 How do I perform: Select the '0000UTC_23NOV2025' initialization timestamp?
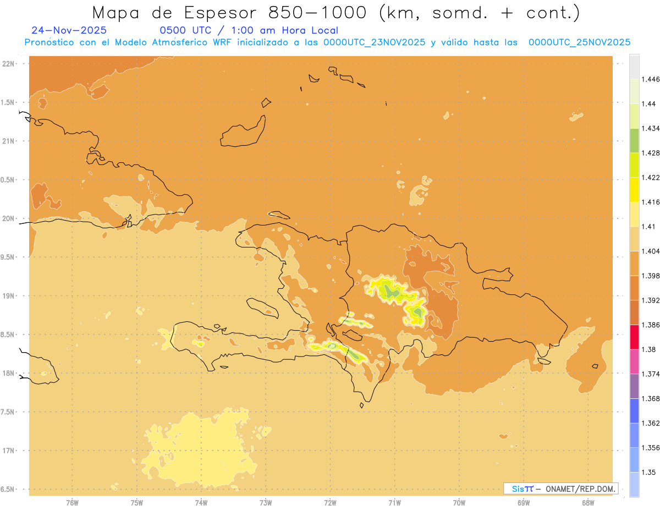click(x=375, y=42)
